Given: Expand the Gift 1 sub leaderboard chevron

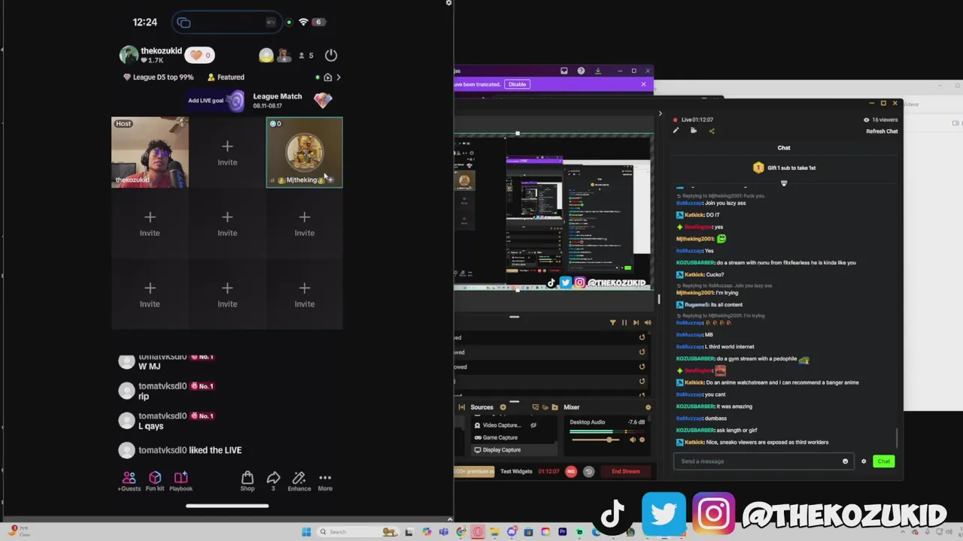Looking at the screenshot, I should point(784,183).
